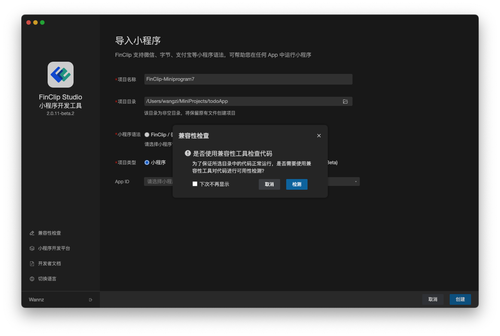
Task: Click the Wannz account entry
Action: pos(36,299)
